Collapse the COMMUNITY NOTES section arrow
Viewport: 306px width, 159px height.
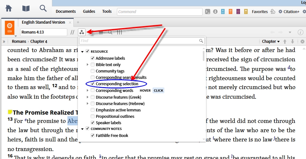pyautogui.click(x=82, y=129)
